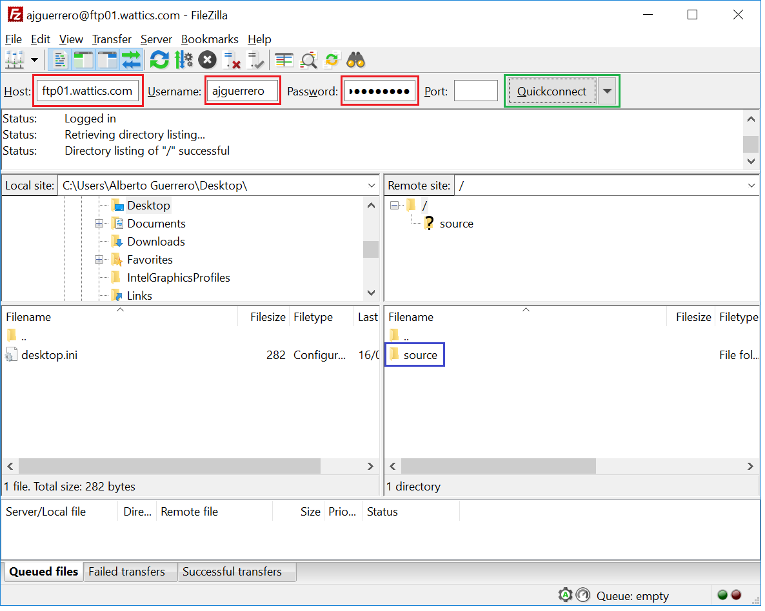Open the Local site path dropdown
Viewport: 765px width, 611px height.
pyautogui.click(x=372, y=186)
